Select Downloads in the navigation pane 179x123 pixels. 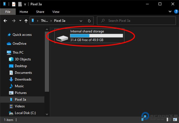click(23, 79)
